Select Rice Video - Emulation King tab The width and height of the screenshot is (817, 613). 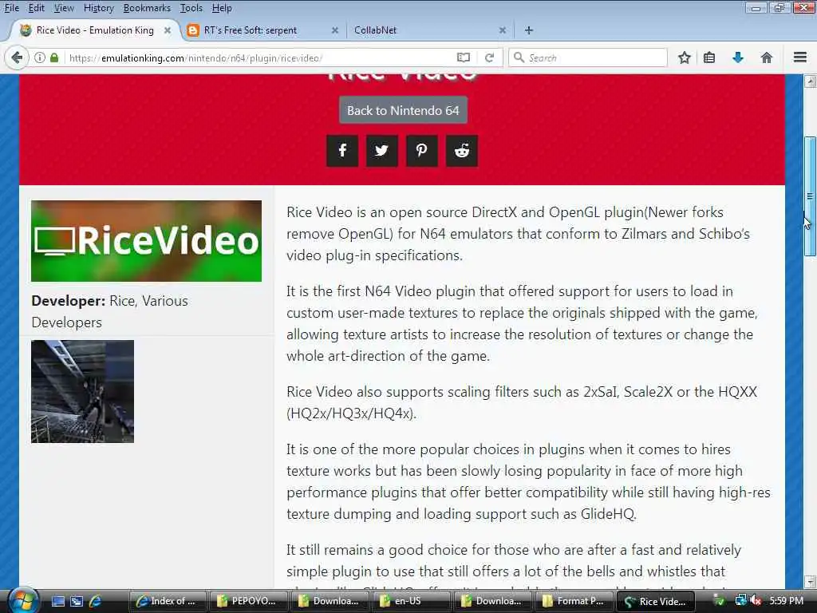[x=95, y=30]
